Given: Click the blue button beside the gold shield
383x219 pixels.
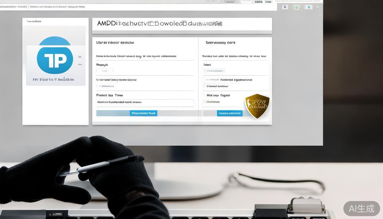Looking at the screenshot, I should pos(230,113).
